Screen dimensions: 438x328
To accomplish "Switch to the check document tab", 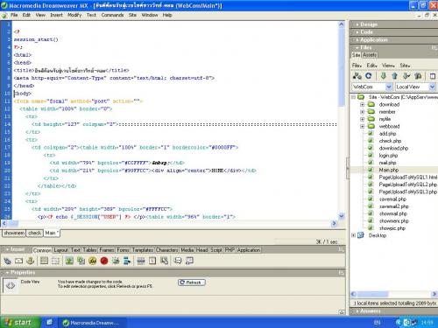I will [x=35, y=233].
